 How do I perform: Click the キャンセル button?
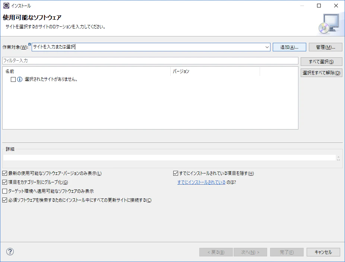[x=323, y=252]
